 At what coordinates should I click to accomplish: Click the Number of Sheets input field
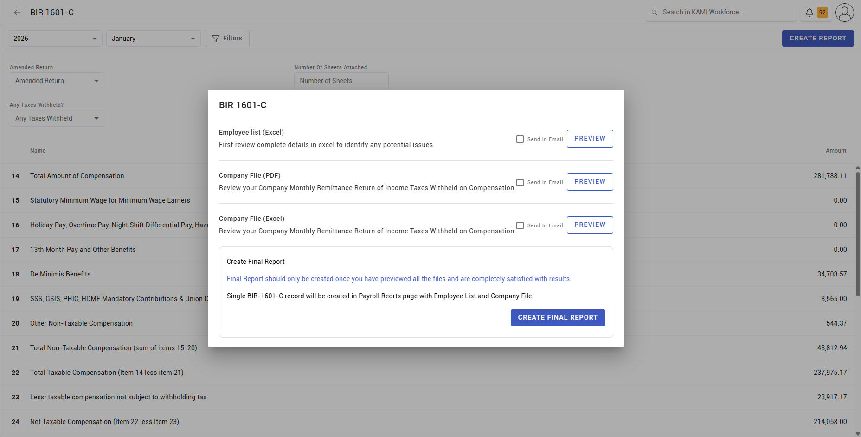[341, 81]
